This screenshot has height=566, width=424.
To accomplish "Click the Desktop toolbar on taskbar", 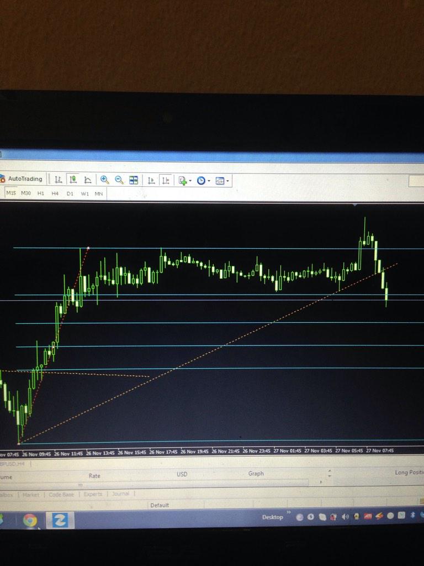I will pos(273,517).
